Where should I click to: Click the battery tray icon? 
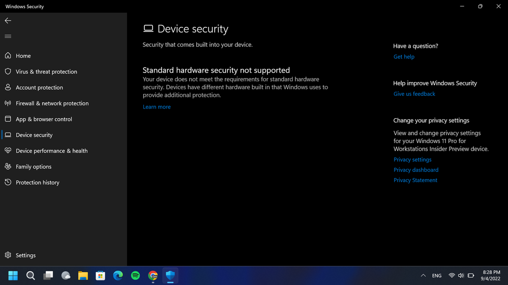pos(471,276)
